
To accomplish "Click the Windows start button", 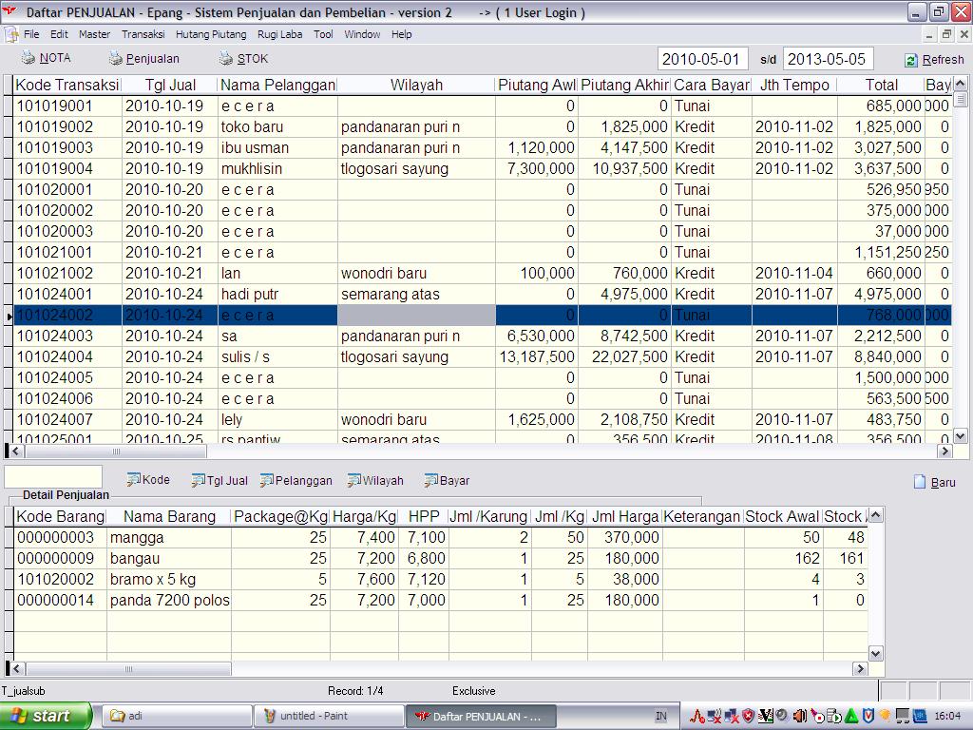I will pyautogui.click(x=47, y=716).
